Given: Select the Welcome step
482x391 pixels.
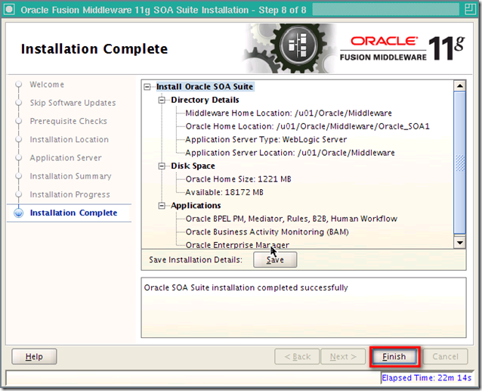Looking at the screenshot, I should 47,85.
